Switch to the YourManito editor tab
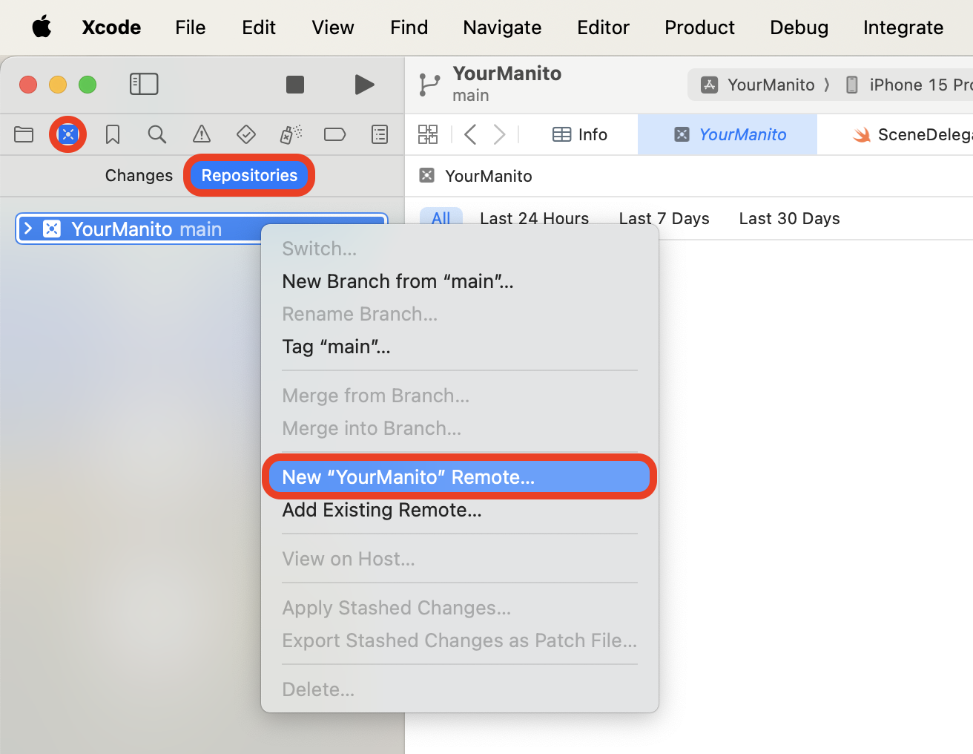This screenshot has height=754, width=973. click(x=728, y=134)
